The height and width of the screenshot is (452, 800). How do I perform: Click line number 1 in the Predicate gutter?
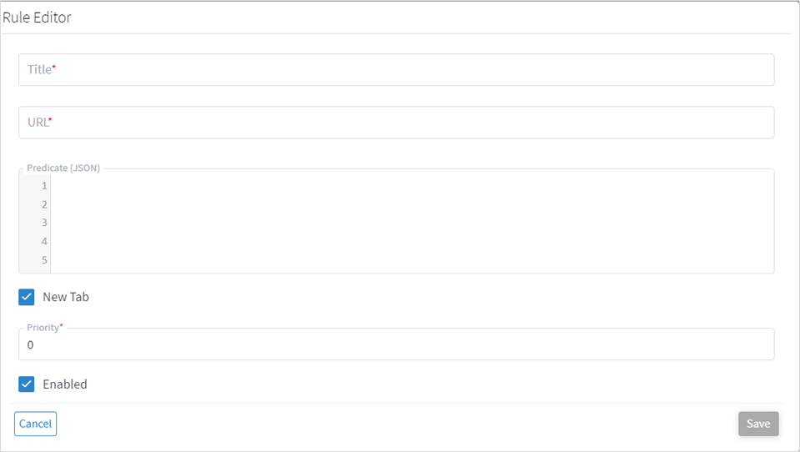(x=44, y=186)
